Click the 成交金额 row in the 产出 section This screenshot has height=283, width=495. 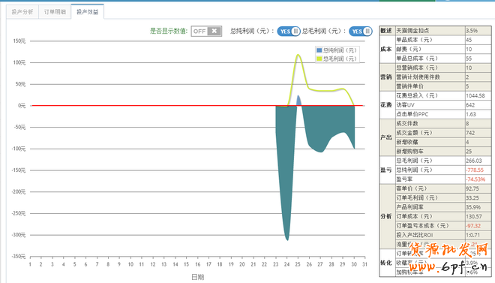tap(443, 133)
